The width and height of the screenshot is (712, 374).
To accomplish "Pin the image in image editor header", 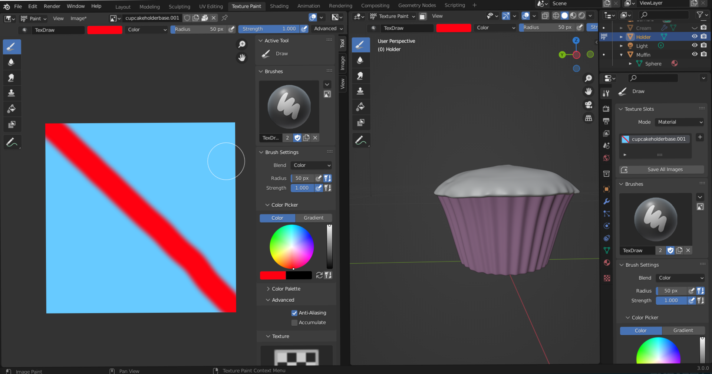I will pos(224,18).
